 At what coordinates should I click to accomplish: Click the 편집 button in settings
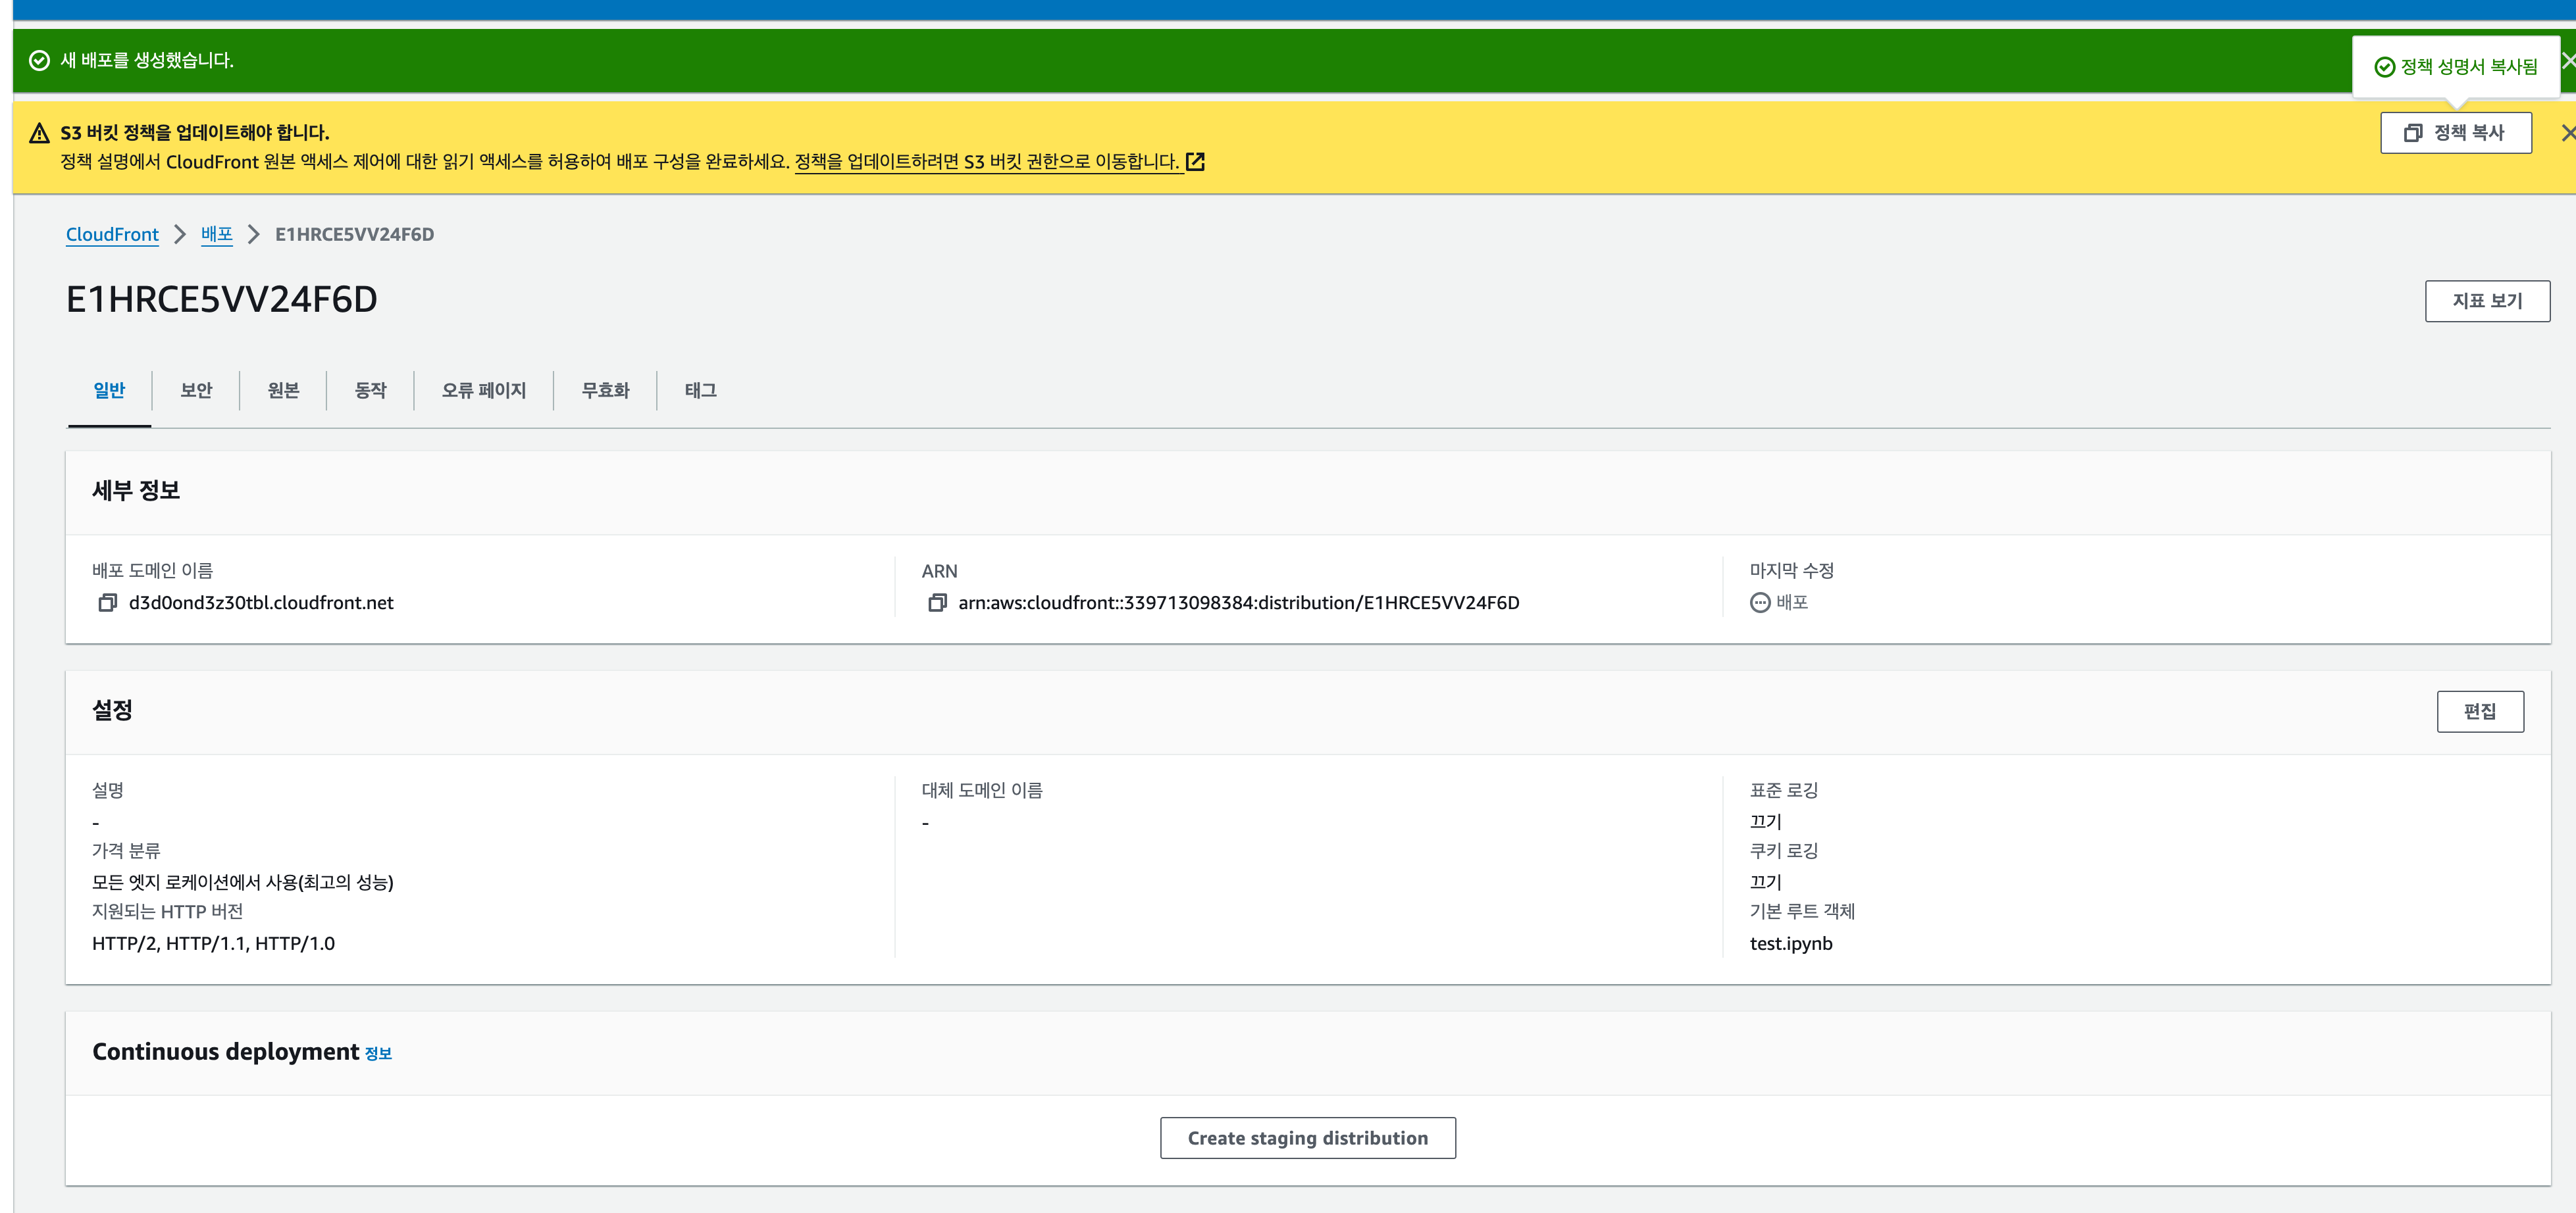[2480, 711]
